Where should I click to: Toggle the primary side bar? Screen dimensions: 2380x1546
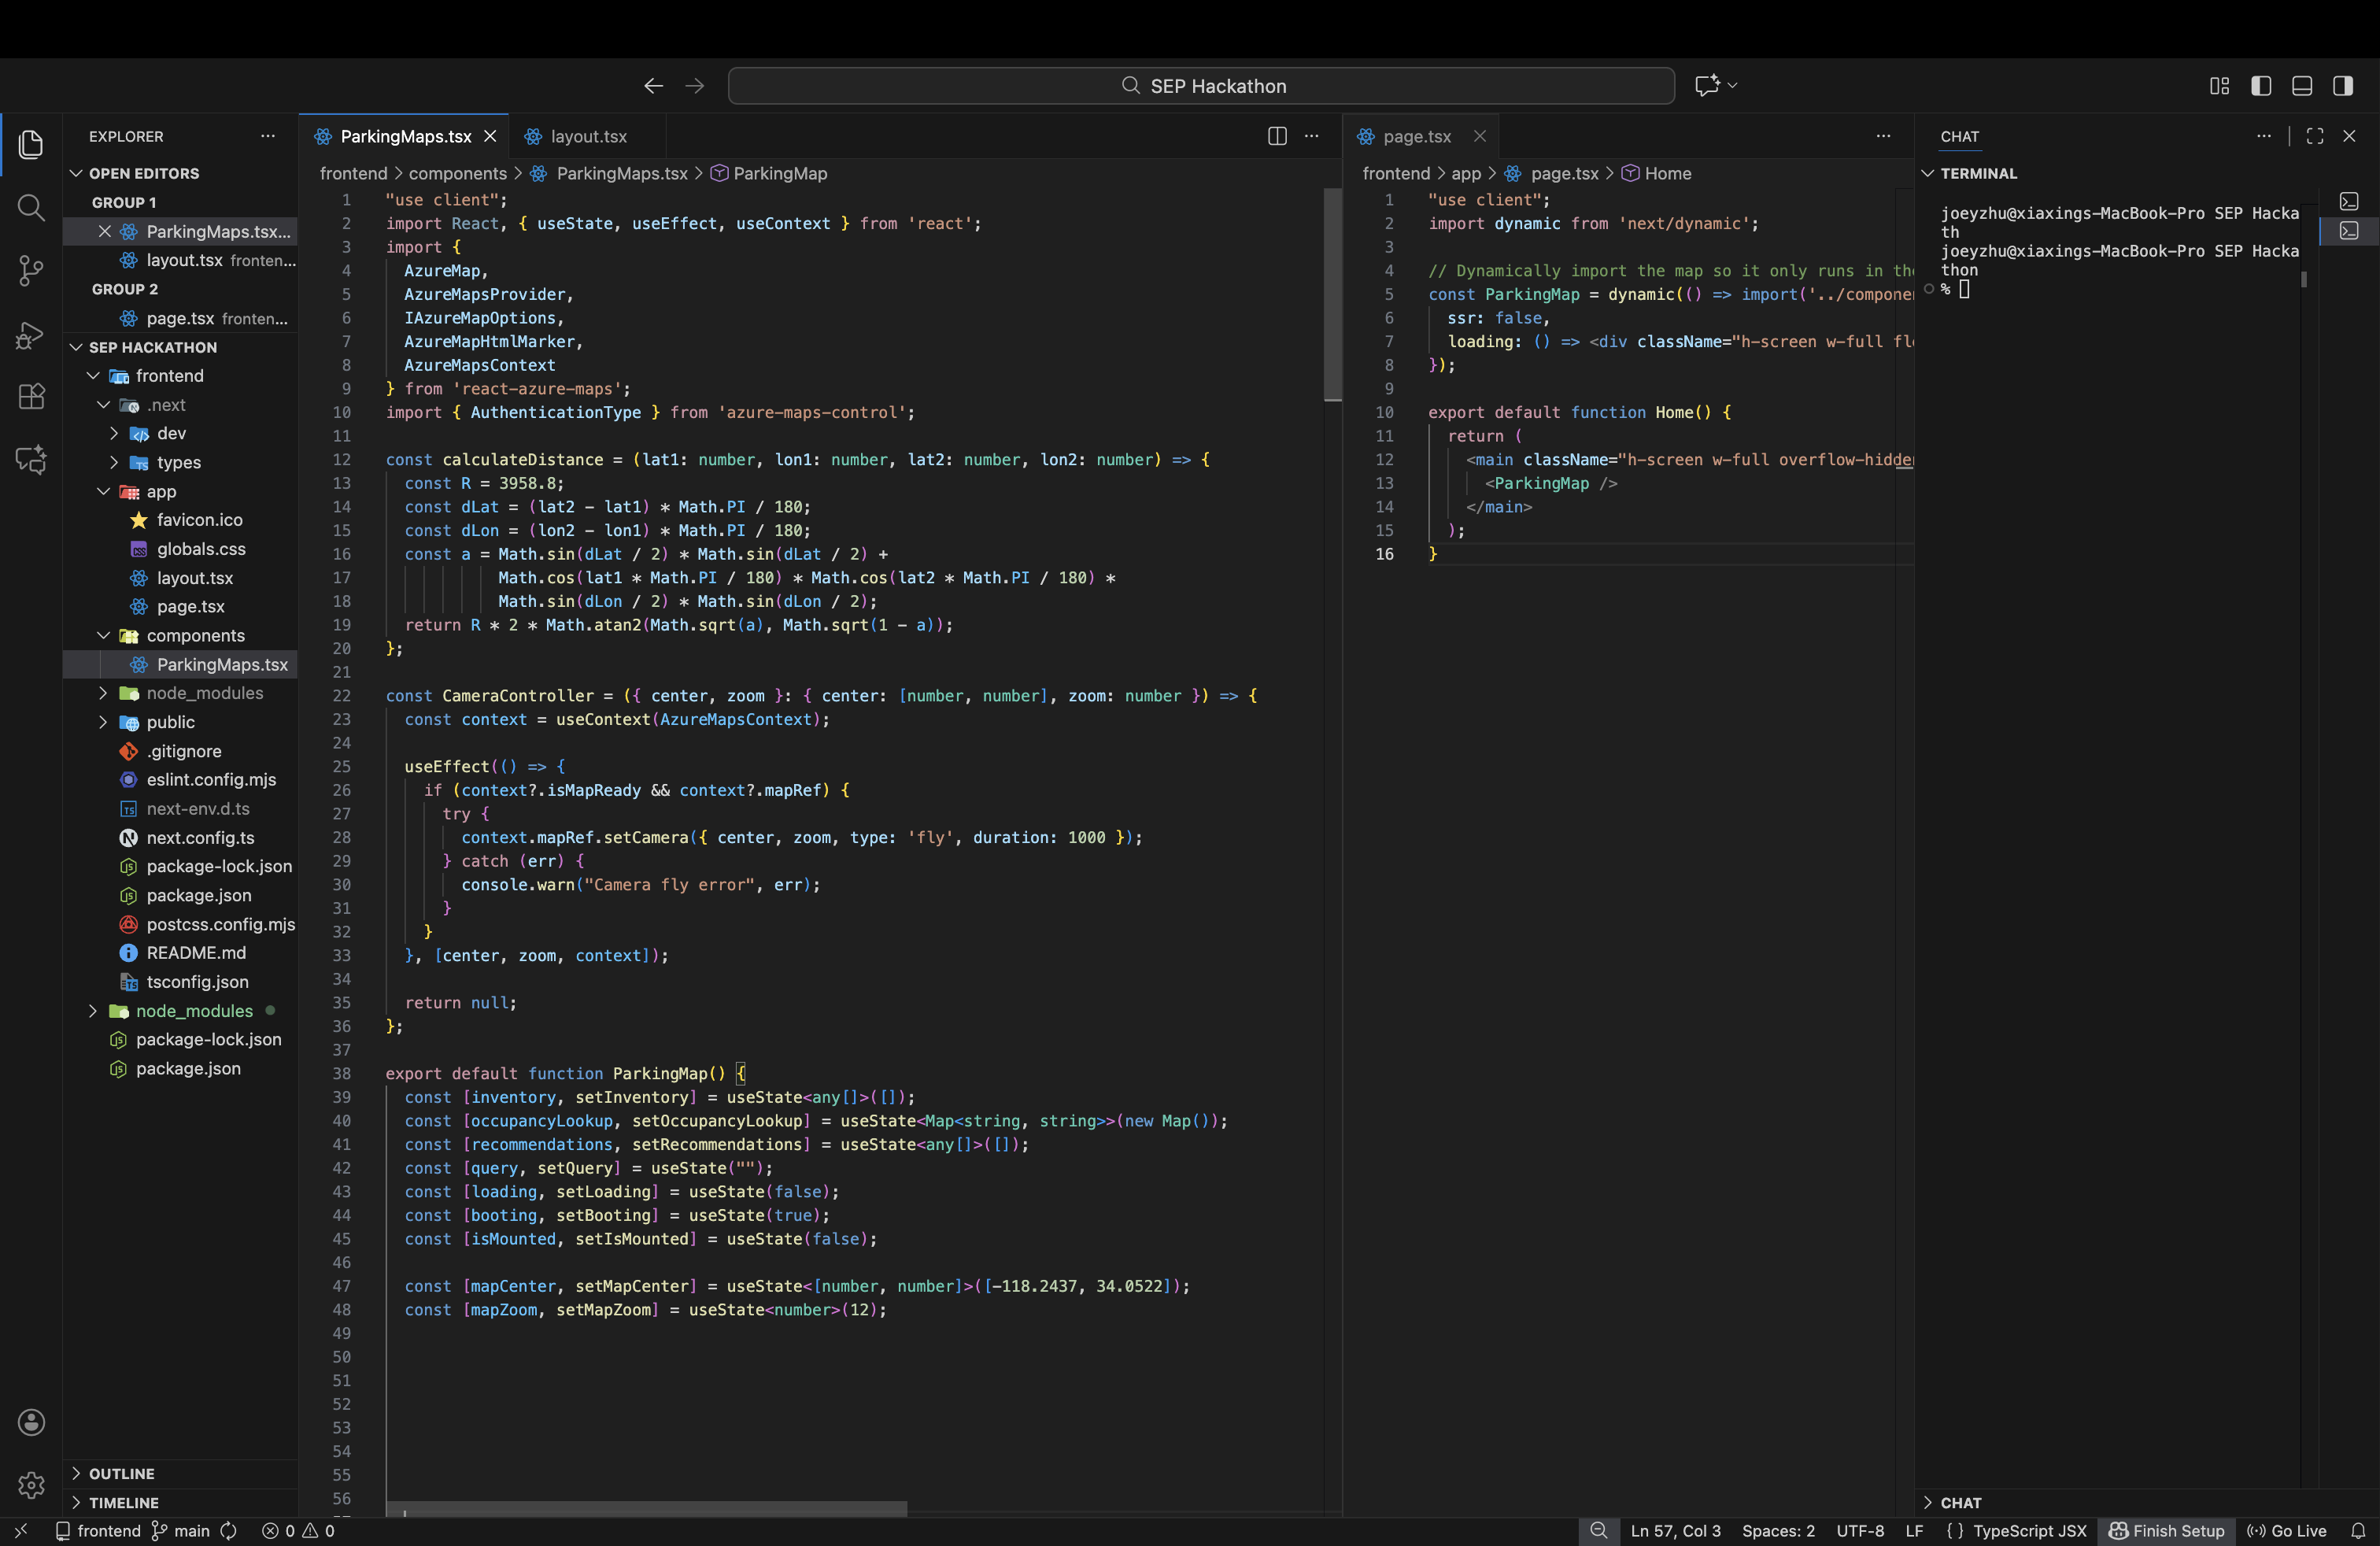click(2261, 86)
